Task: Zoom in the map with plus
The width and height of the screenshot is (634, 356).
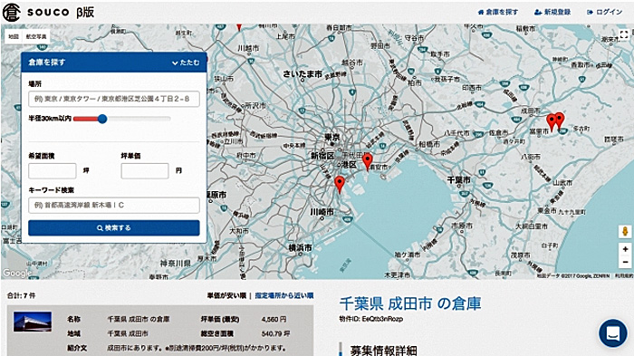Action: (x=625, y=249)
